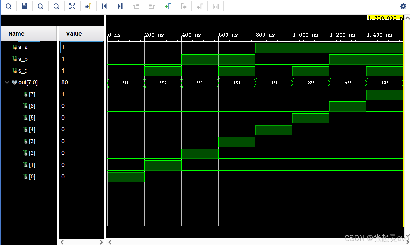Viewport: 410px width, 245px height.
Task: Click the Previous Marker icon
Action: pyautogui.click(x=184, y=6)
